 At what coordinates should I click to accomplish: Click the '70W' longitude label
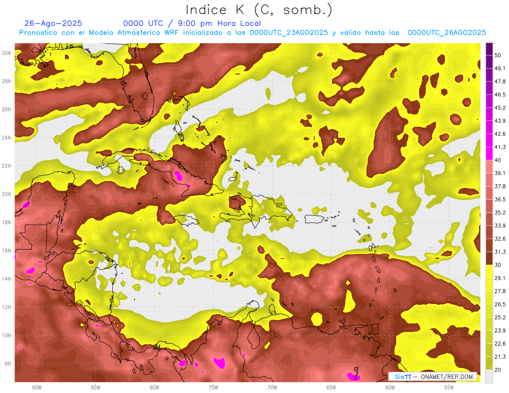click(272, 387)
